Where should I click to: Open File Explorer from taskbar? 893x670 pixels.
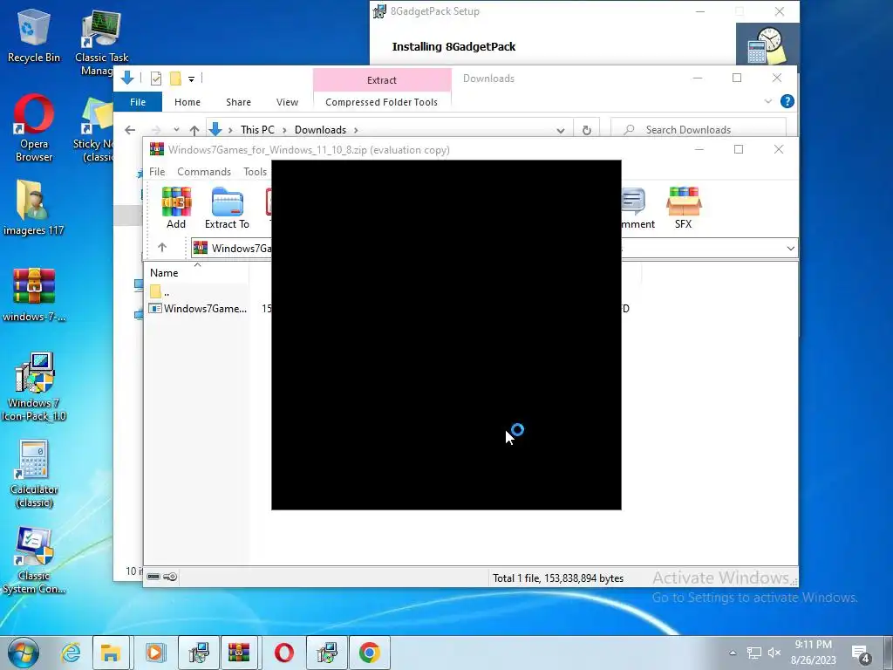[112, 653]
